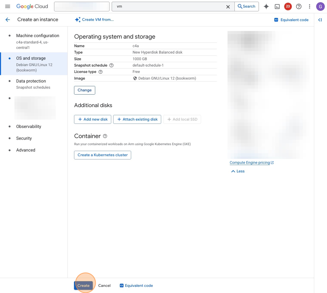Show help for Snapshot schedule
The image size is (327, 293).
click(x=111, y=65)
